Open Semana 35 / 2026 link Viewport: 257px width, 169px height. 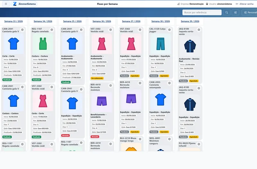72,21
